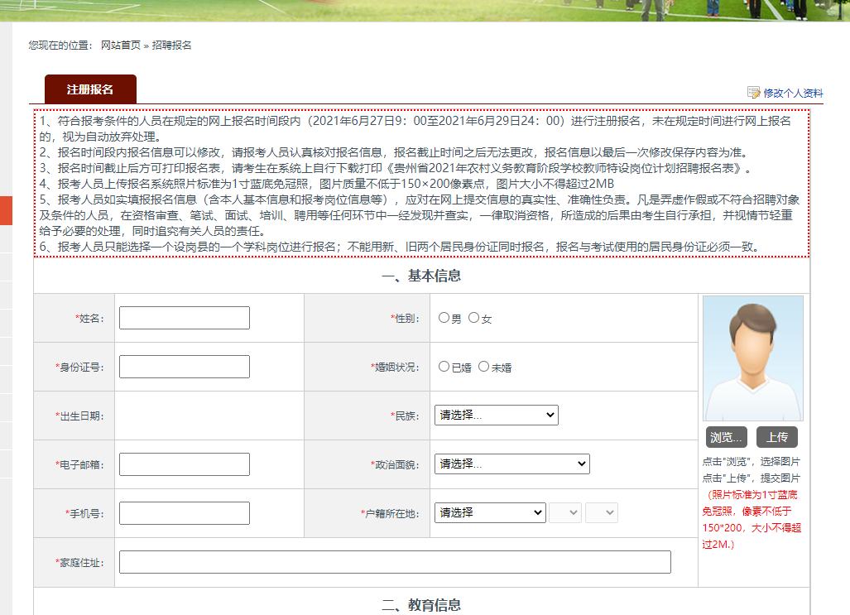This screenshot has width=850, height=615.
Task: Choose 未婚 marital status option
Action: point(484,367)
